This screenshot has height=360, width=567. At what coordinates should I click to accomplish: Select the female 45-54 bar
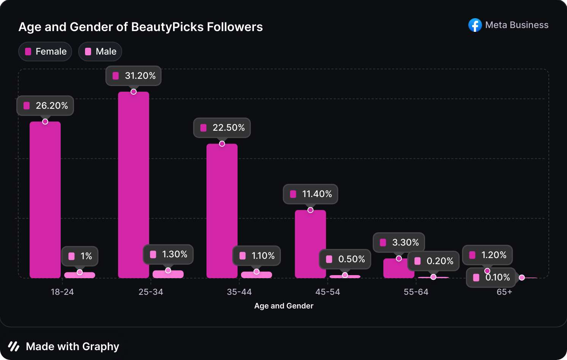pyautogui.click(x=310, y=244)
